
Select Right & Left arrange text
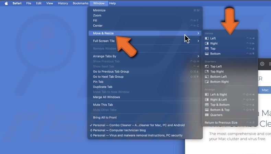coord(219,100)
